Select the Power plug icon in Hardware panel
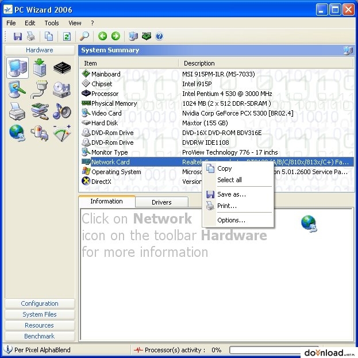Image resolution: width=358 pixels, height=358 pixels. [39, 133]
